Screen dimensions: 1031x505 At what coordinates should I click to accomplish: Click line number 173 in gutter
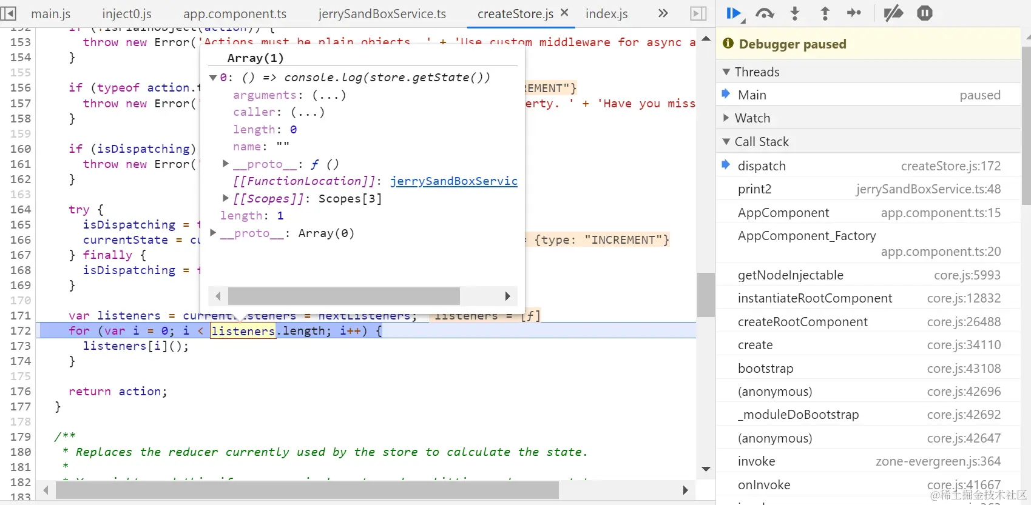20,346
